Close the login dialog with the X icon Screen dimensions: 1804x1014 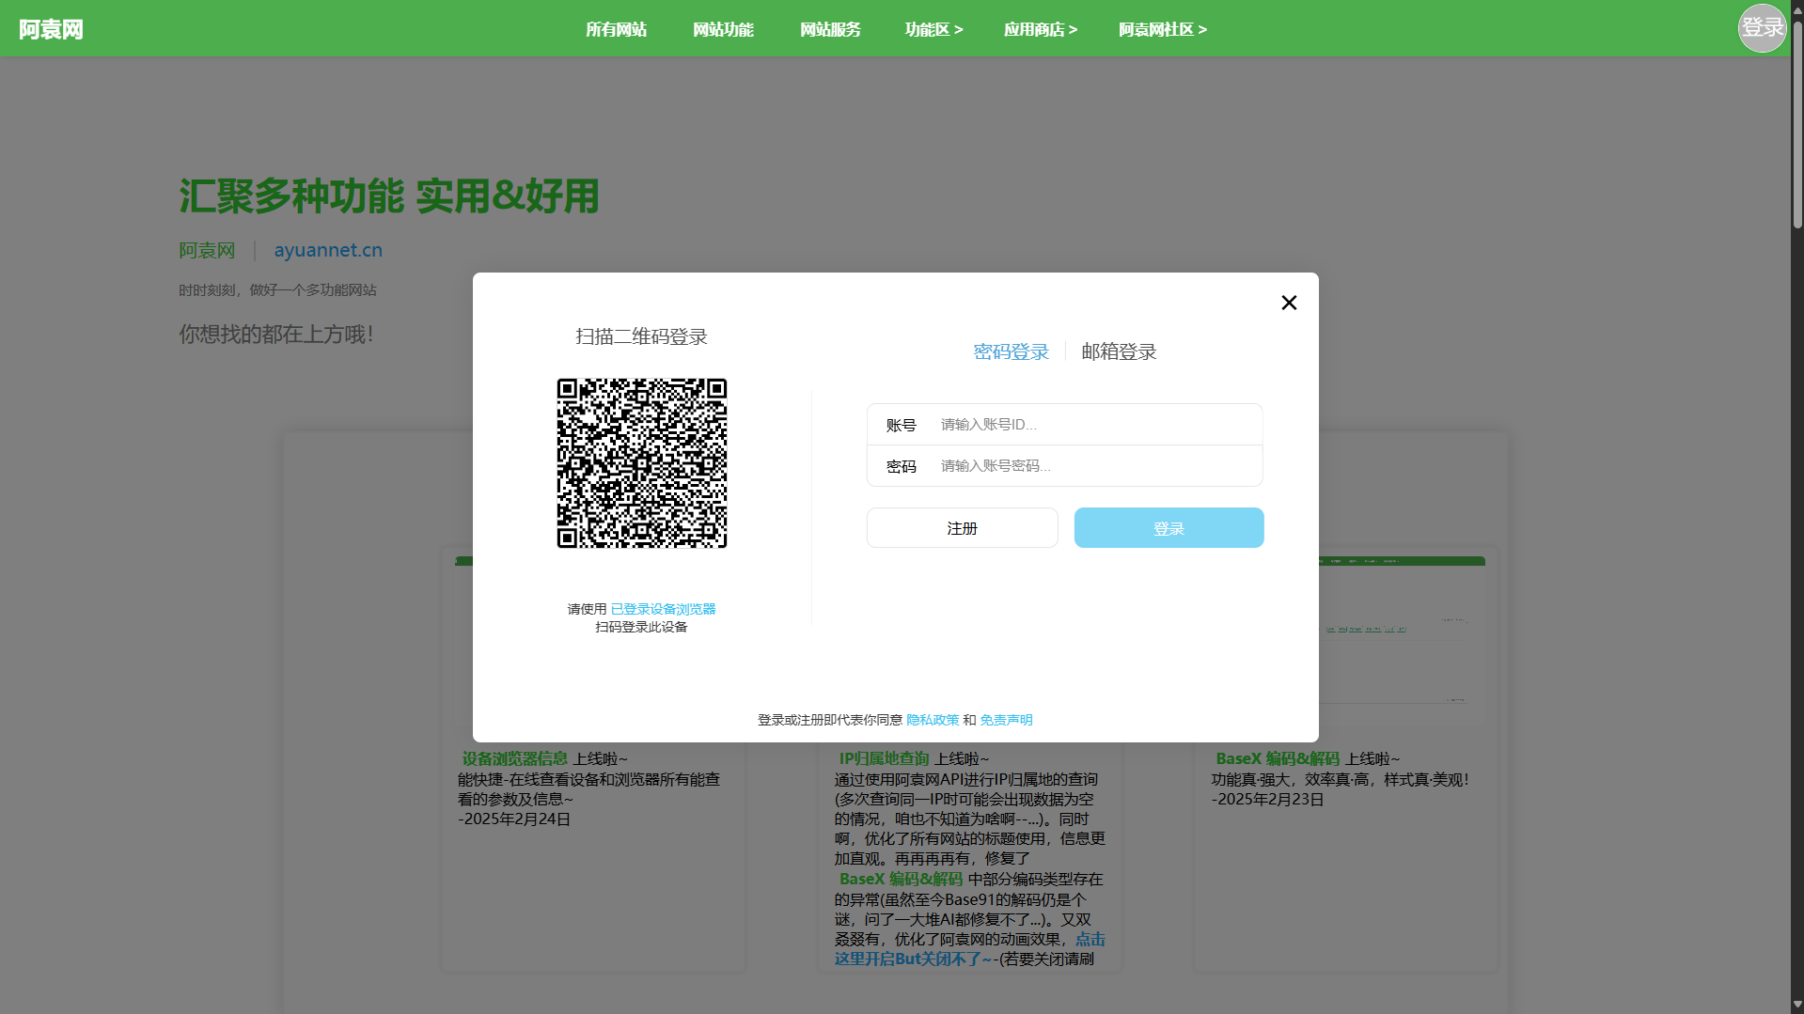pyautogui.click(x=1289, y=303)
